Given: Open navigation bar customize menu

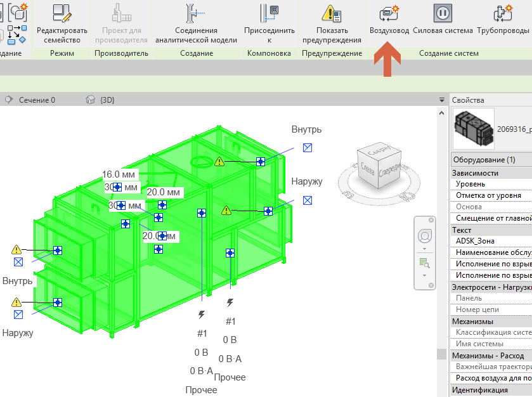Looking at the screenshot, I should click(431, 285).
